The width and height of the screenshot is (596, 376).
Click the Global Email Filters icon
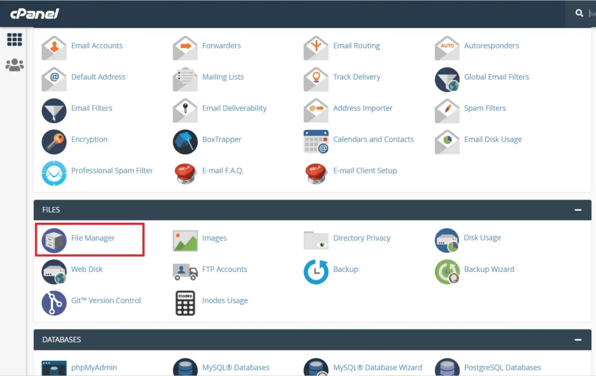tap(447, 80)
